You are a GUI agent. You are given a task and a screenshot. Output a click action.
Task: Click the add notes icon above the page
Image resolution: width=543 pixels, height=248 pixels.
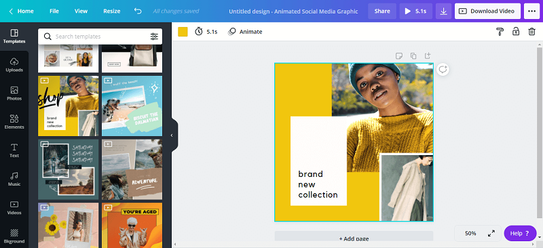pos(399,56)
